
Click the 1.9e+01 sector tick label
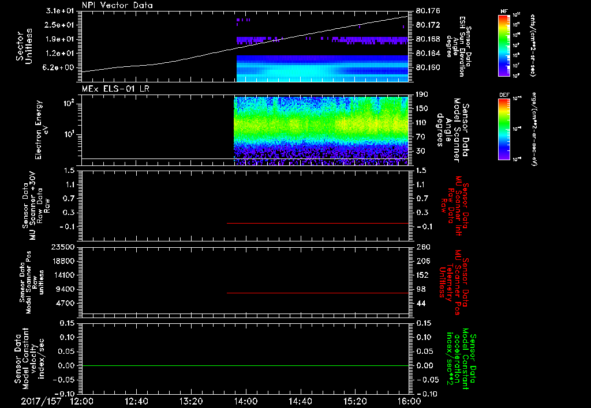(60, 39)
